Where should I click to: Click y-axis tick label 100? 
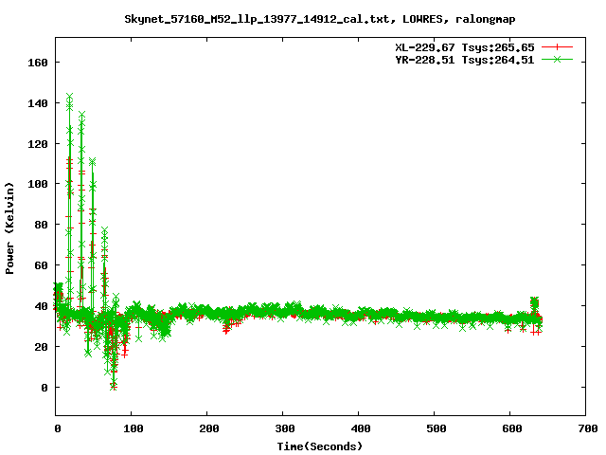38,184
